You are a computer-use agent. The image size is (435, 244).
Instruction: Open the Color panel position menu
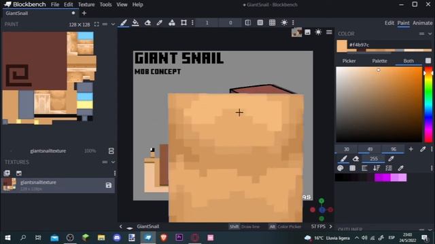tap(421, 34)
